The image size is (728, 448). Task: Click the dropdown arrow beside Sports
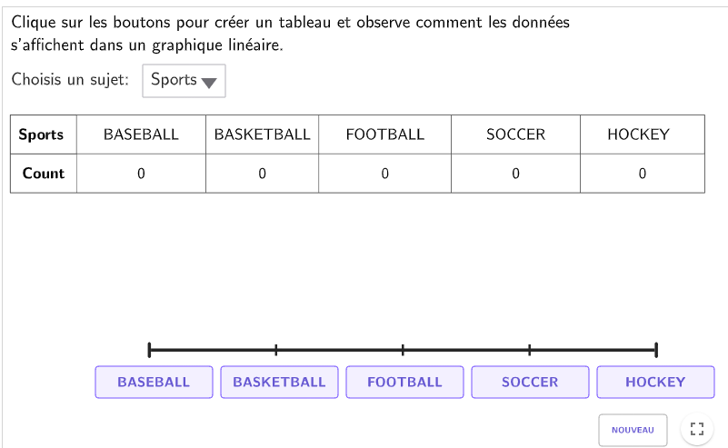point(209,82)
